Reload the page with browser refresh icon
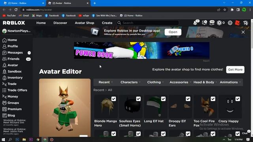The width and height of the screenshot is (253, 142). click(16, 9)
